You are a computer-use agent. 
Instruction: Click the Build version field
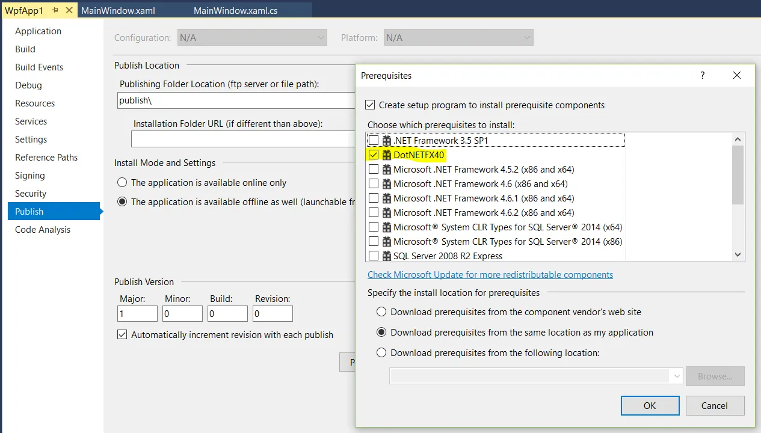click(228, 314)
